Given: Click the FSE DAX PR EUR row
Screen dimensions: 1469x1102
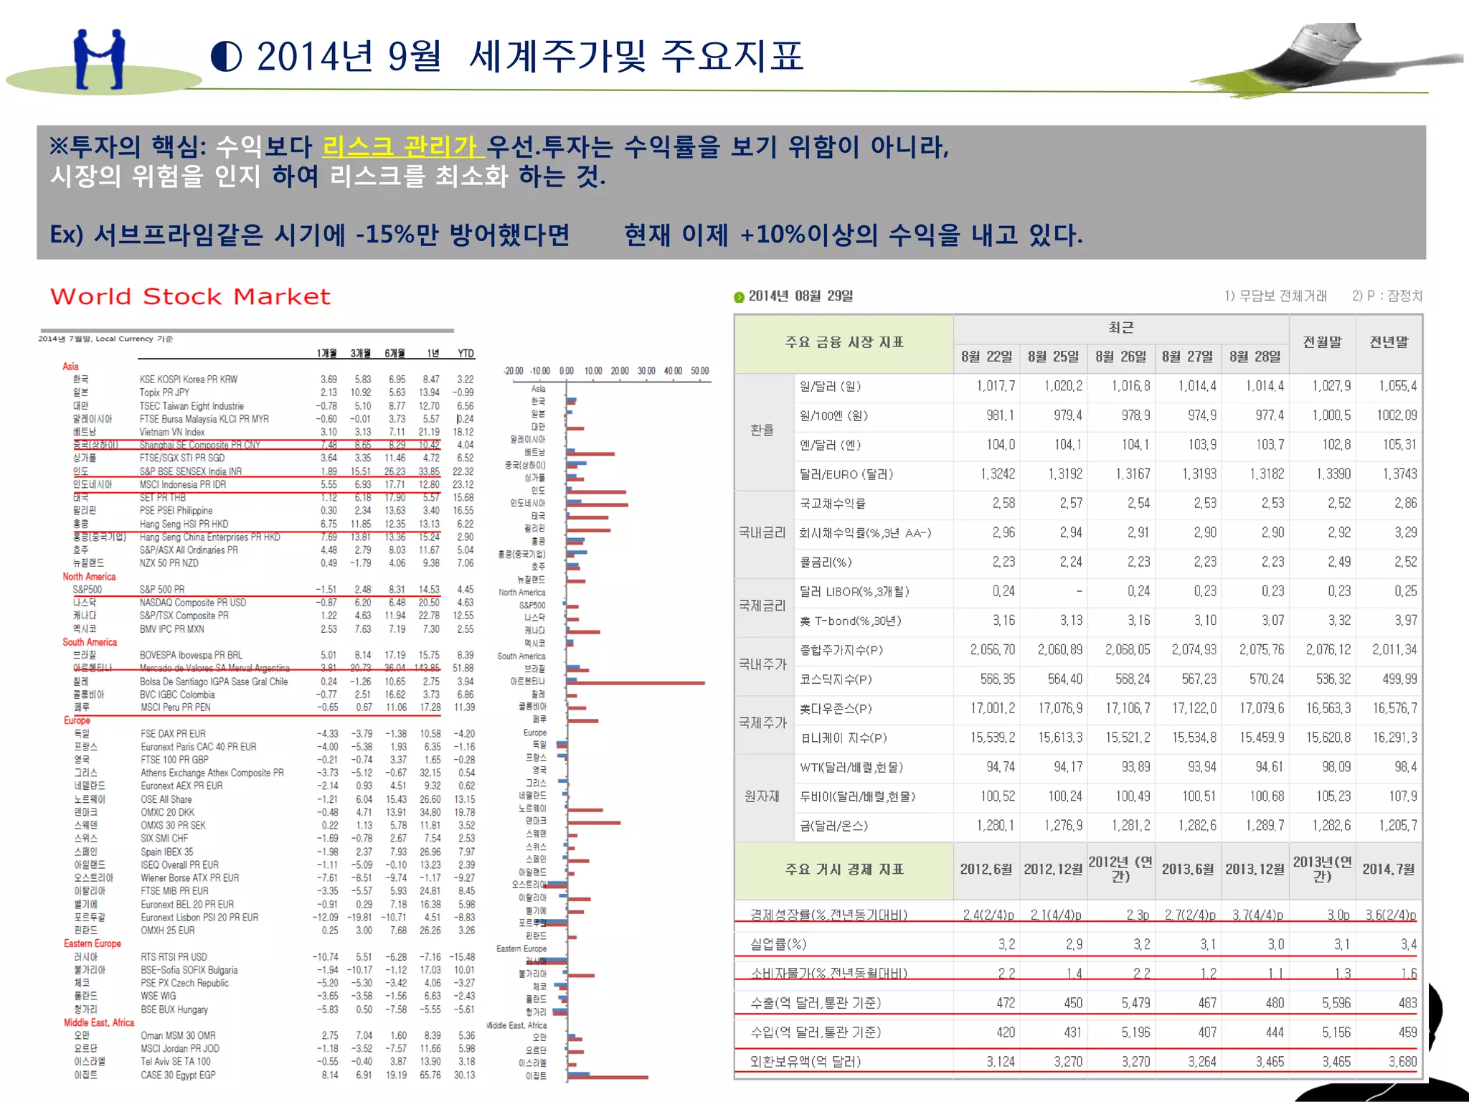Looking at the screenshot, I should tap(273, 734).
